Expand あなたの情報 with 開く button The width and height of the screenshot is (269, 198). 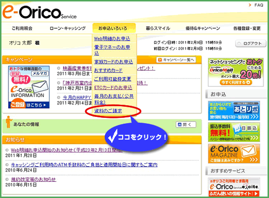186,125
